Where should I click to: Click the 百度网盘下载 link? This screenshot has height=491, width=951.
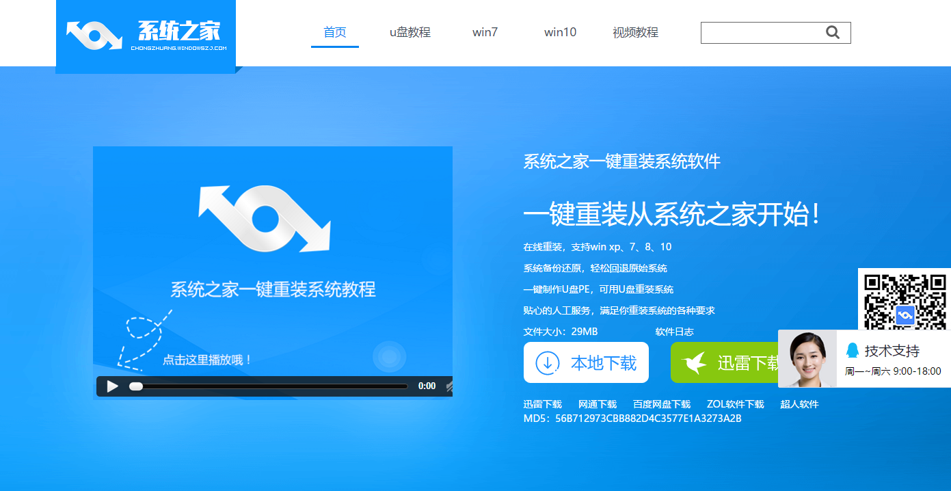662,404
